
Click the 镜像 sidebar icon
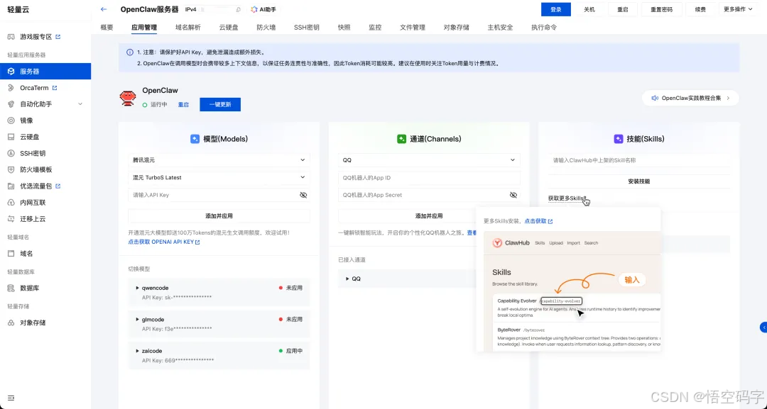coord(11,121)
